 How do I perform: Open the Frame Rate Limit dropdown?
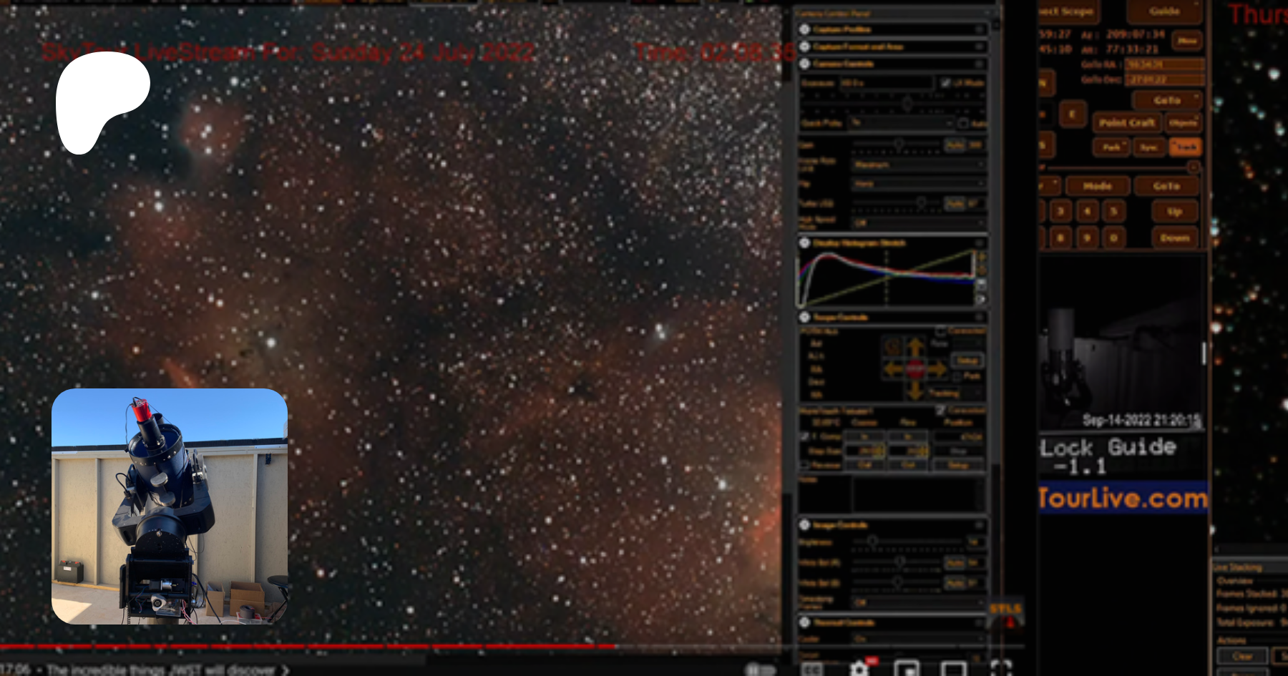[x=918, y=165]
